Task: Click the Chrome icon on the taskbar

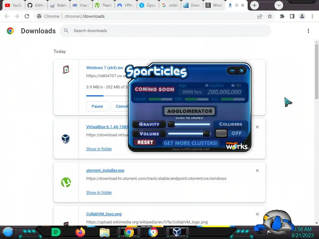Action: tap(129, 232)
